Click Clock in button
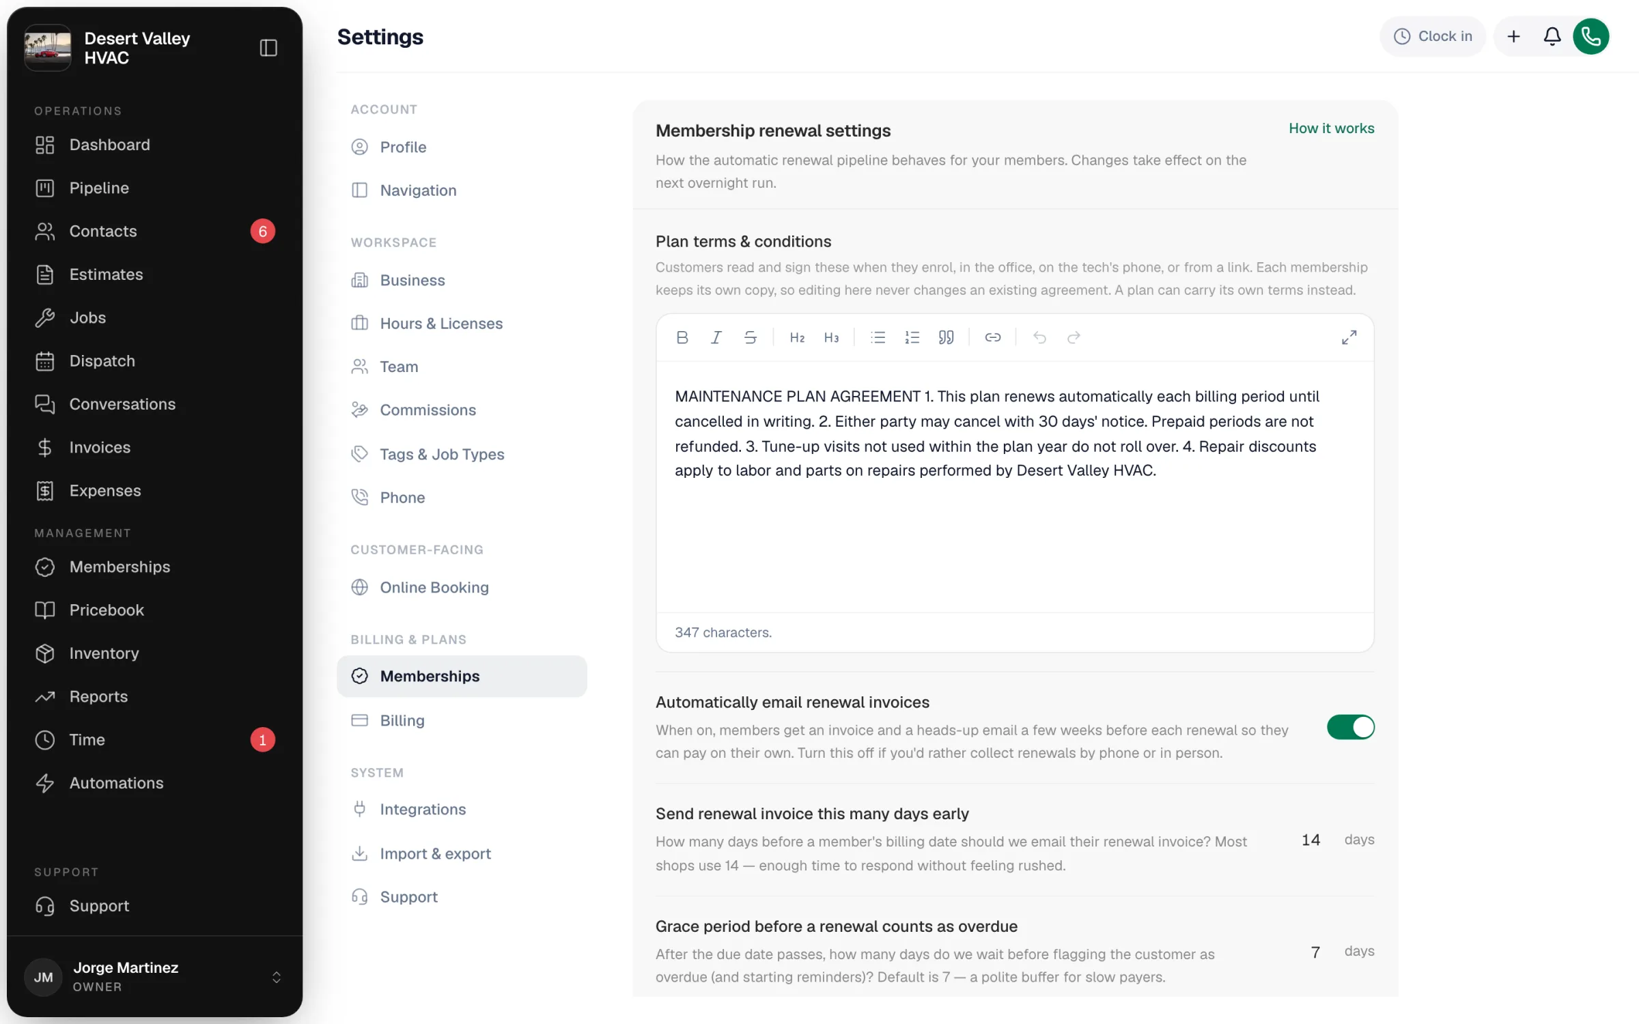The height and width of the screenshot is (1024, 1639). (x=1433, y=36)
